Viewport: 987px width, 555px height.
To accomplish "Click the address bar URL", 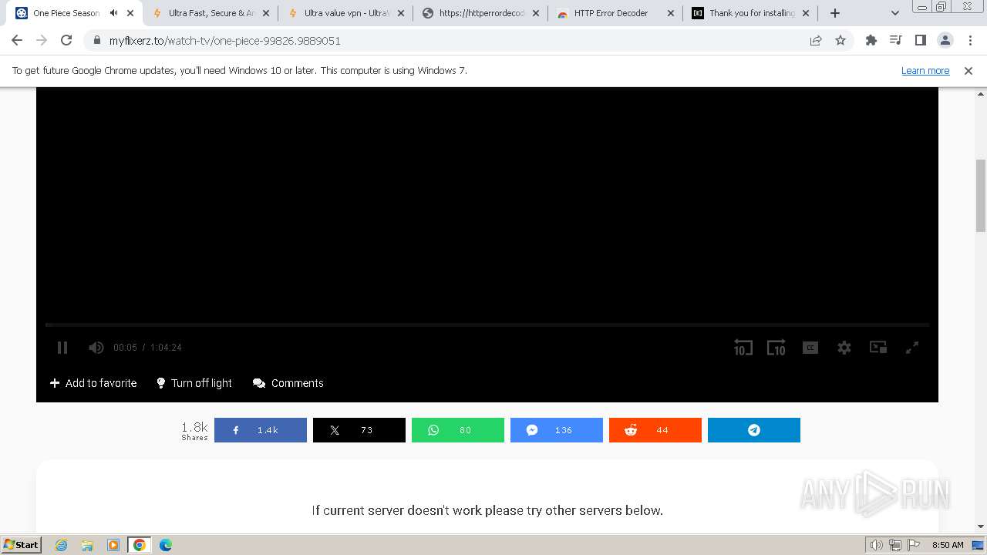I will point(224,41).
